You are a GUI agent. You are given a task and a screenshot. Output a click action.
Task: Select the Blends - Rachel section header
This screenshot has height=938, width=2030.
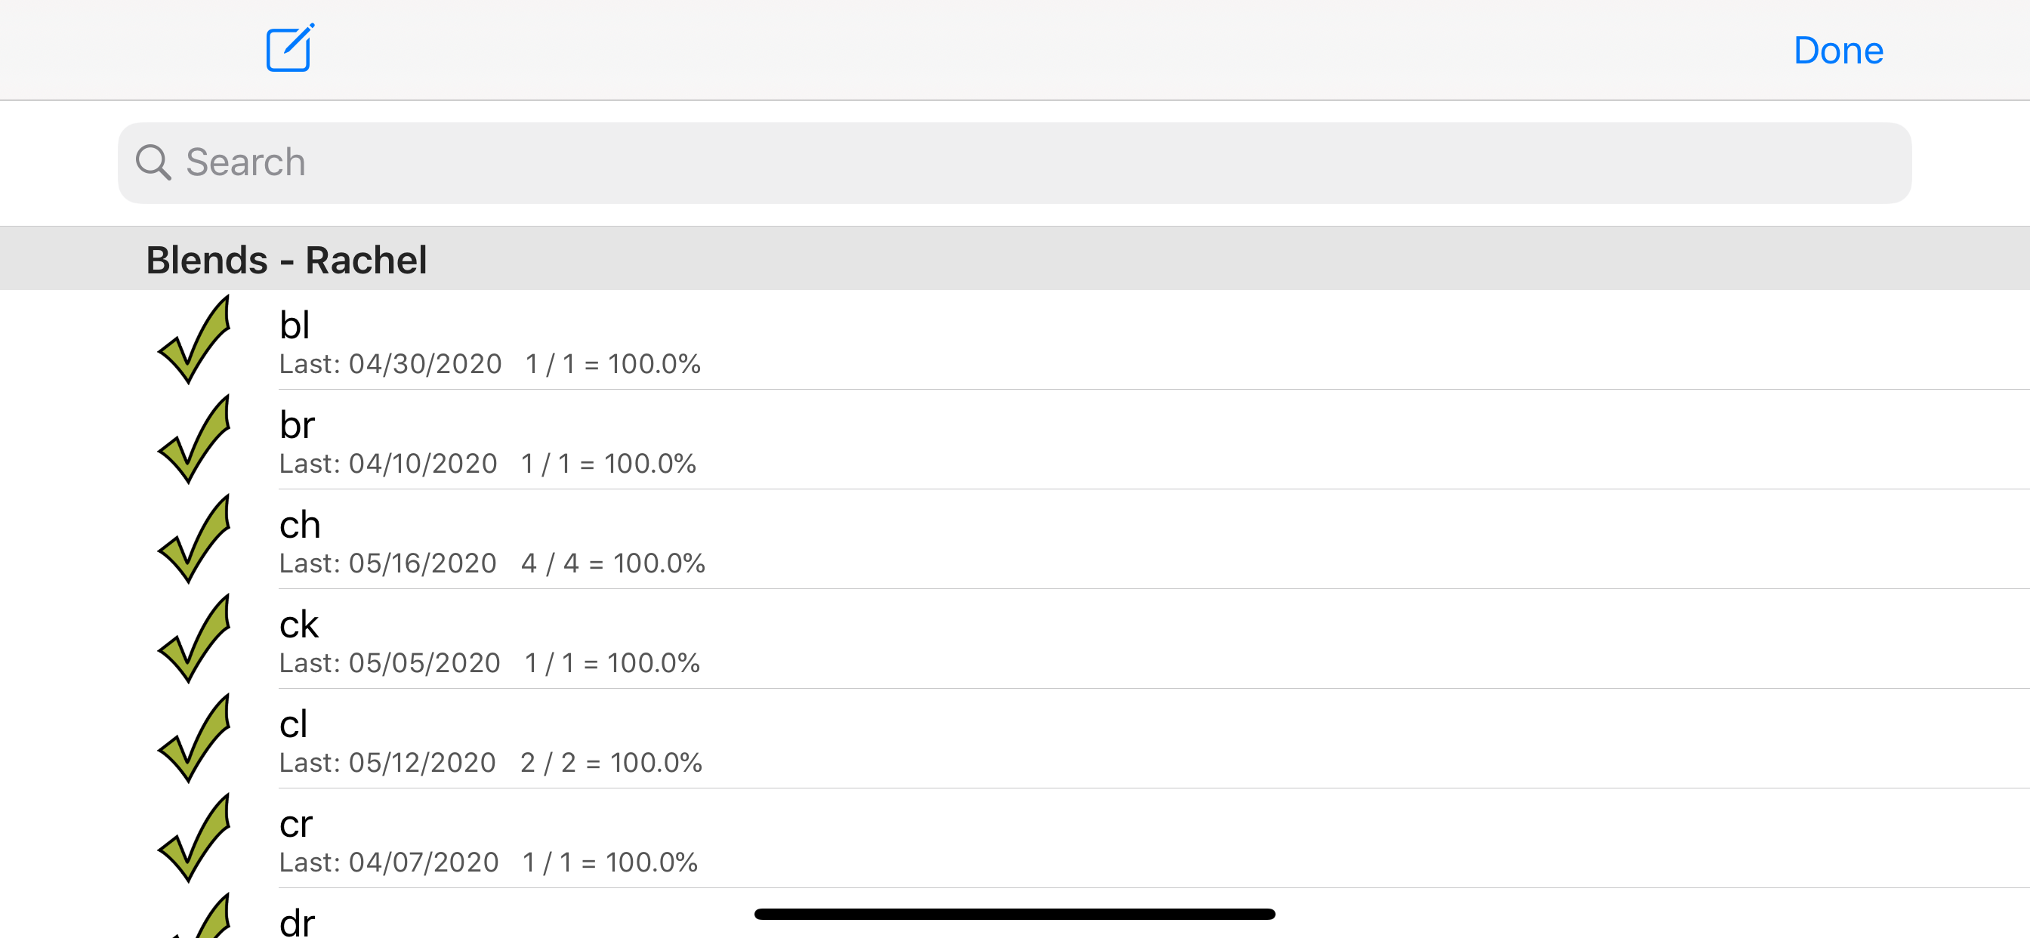pyautogui.click(x=287, y=258)
